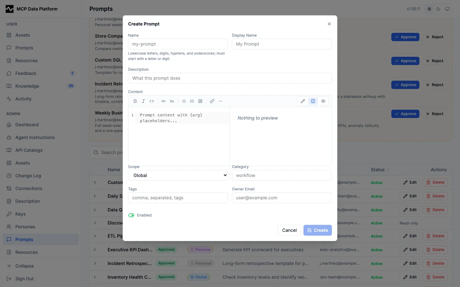Click the Create button
The width and height of the screenshot is (460, 287).
coord(318,230)
